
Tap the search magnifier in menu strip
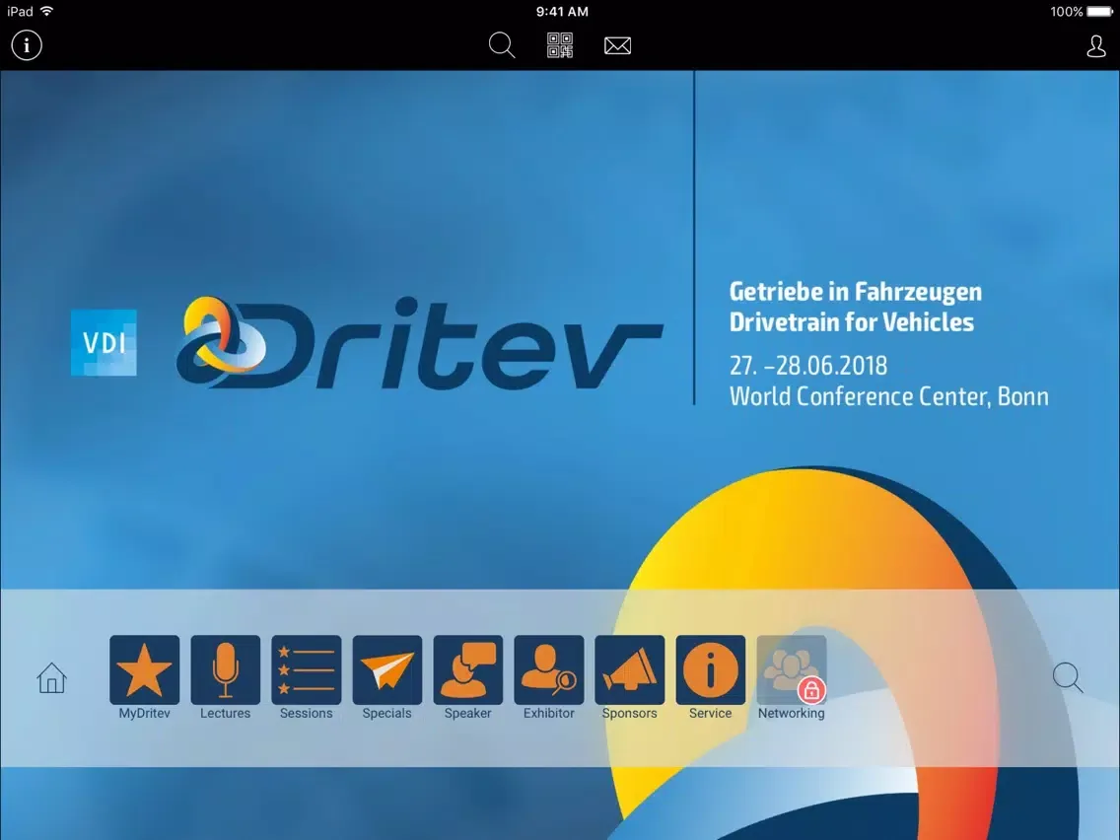click(x=1068, y=677)
